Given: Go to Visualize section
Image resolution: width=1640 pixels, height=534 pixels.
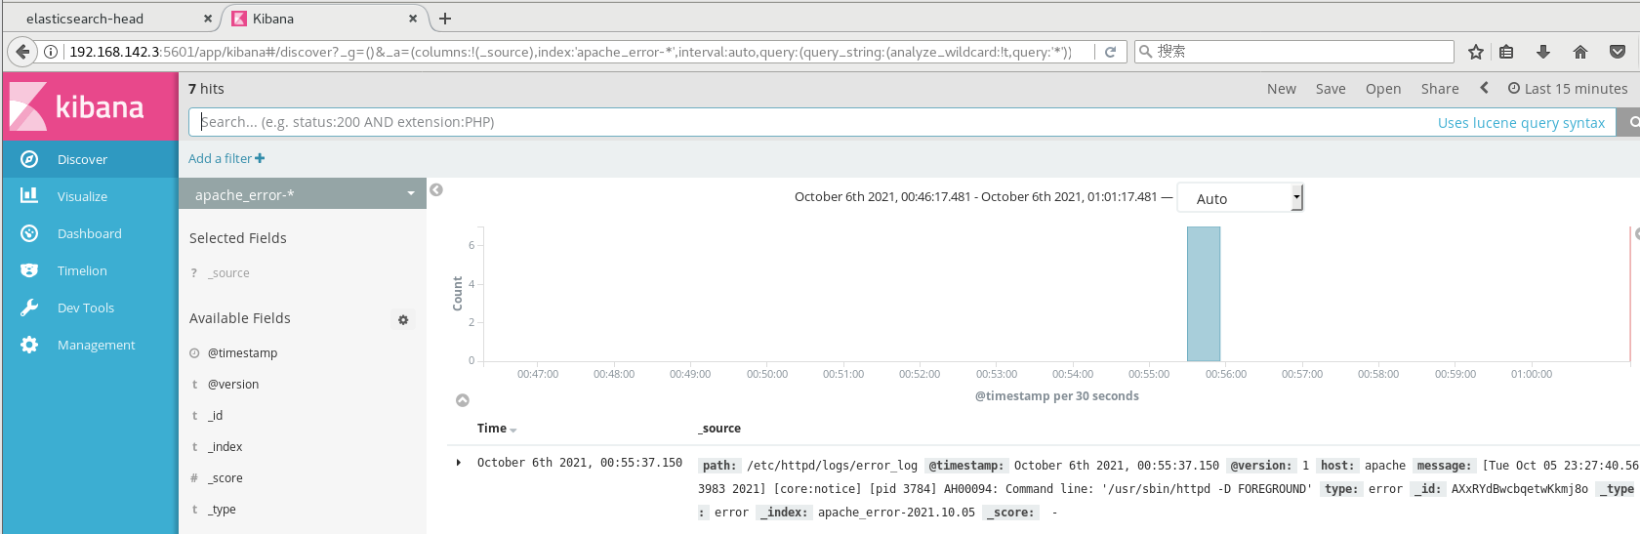Looking at the screenshot, I should (x=82, y=196).
